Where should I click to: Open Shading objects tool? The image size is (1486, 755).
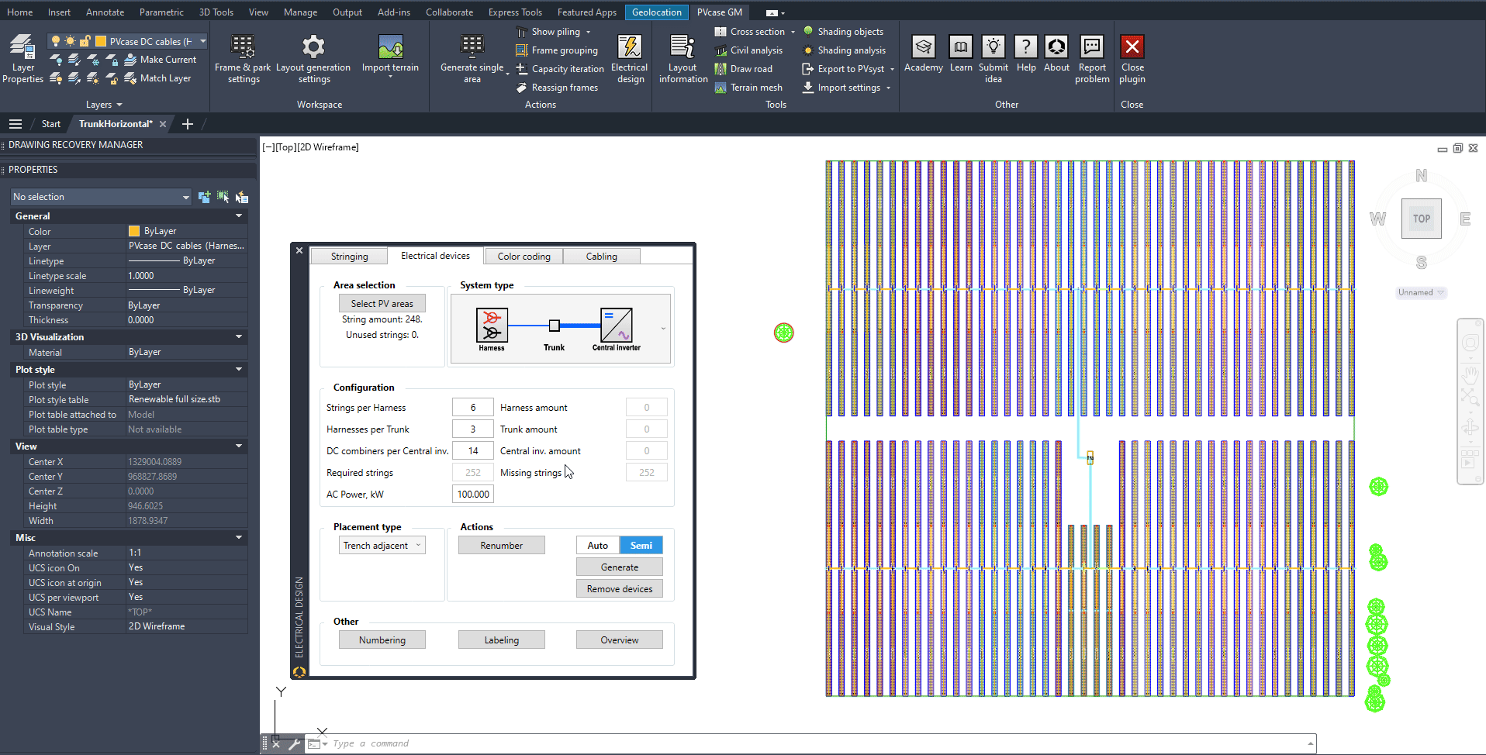pyautogui.click(x=843, y=32)
